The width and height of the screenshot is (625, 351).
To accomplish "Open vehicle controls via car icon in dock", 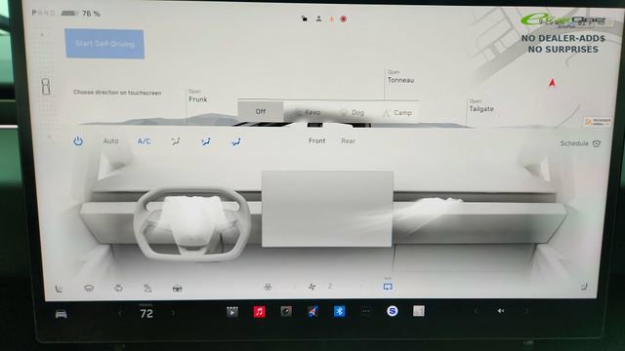I will (x=61, y=314).
